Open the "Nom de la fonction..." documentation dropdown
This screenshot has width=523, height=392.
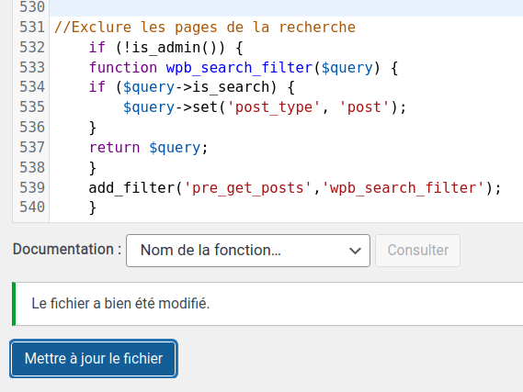(x=248, y=251)
